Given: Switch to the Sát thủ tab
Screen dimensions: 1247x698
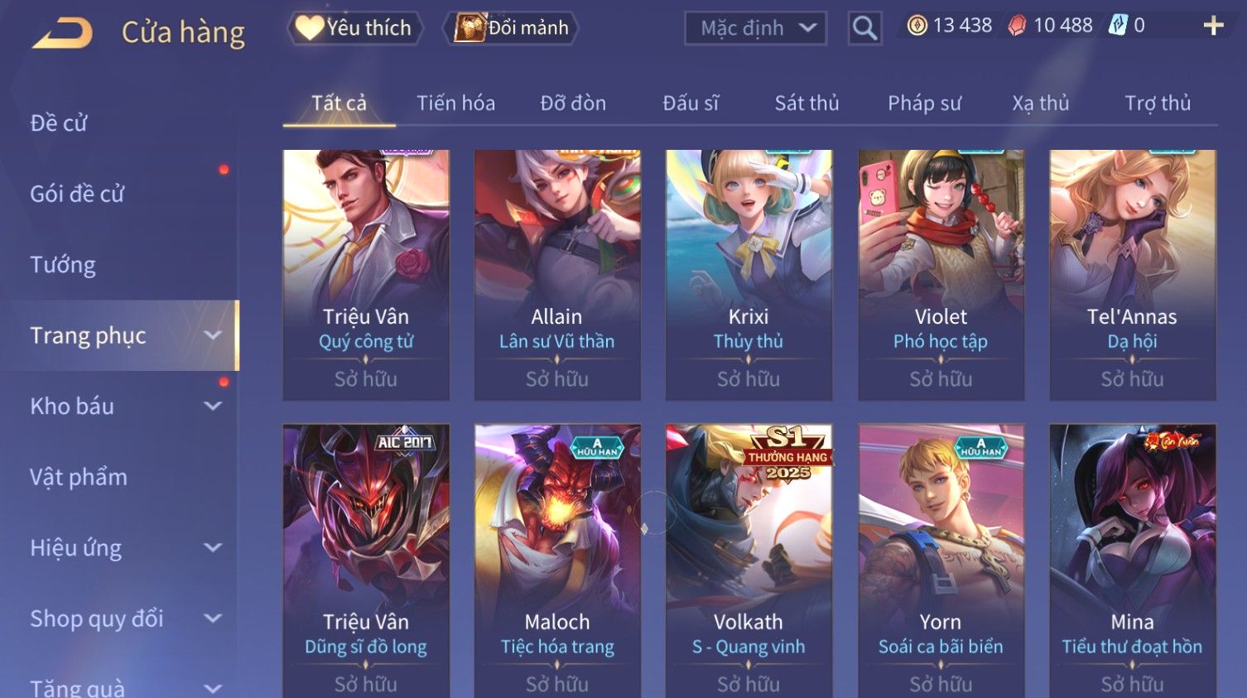Looking at the screenshot, I should pos(806,103).
